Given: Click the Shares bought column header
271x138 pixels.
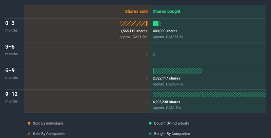Looking at the screenshot, I should point(167,11).
